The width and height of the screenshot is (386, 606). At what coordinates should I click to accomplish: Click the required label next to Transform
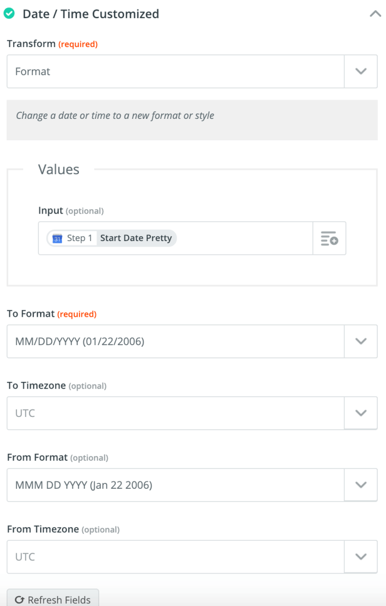[x=78, y=44]
